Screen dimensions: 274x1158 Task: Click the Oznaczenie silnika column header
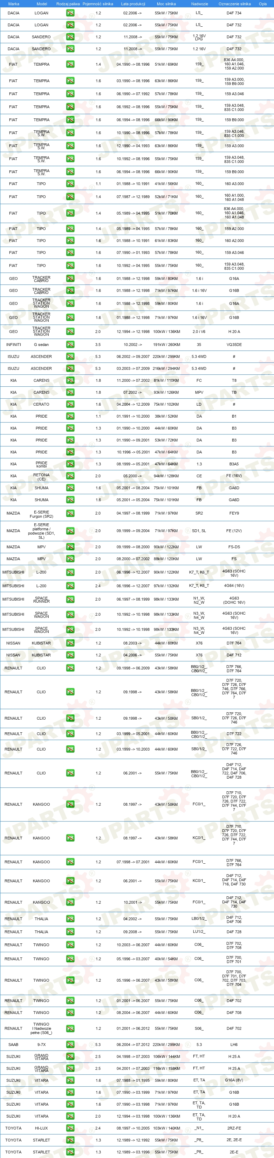click(x=234, y=4)
